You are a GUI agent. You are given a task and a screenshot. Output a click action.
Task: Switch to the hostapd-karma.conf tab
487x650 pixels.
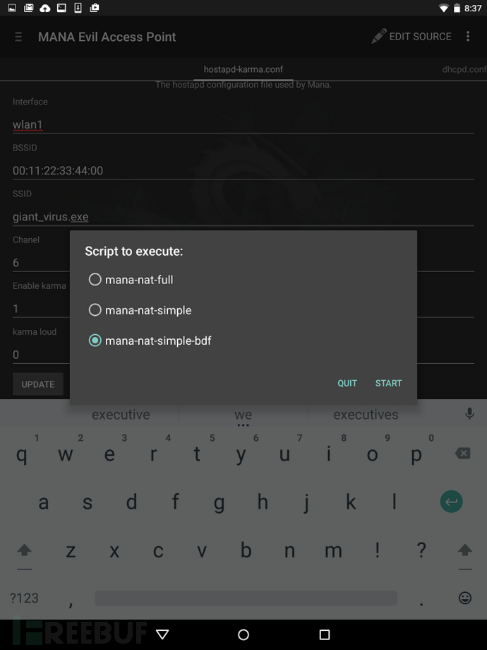(243, 69)
